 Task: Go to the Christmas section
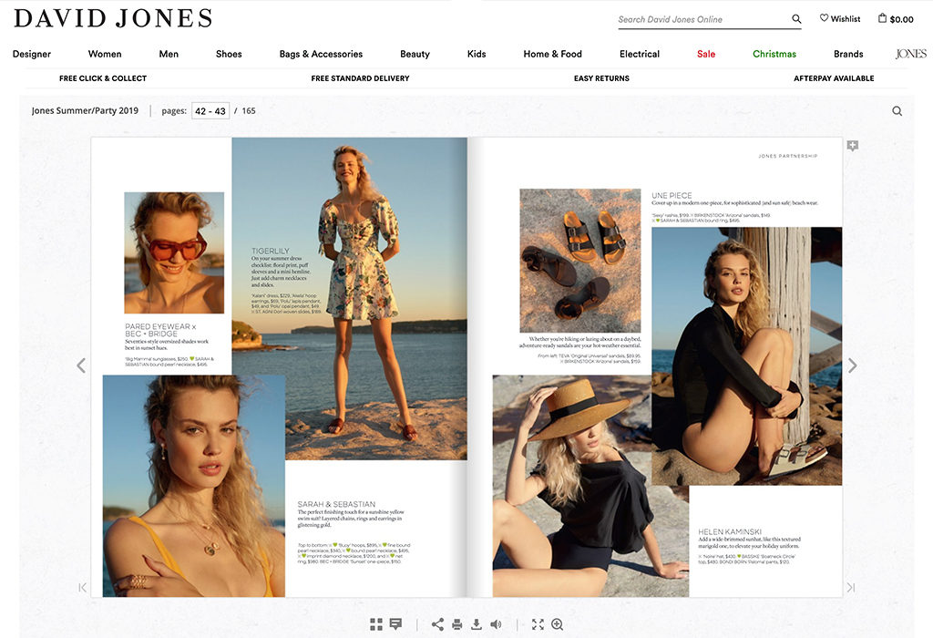774,54
